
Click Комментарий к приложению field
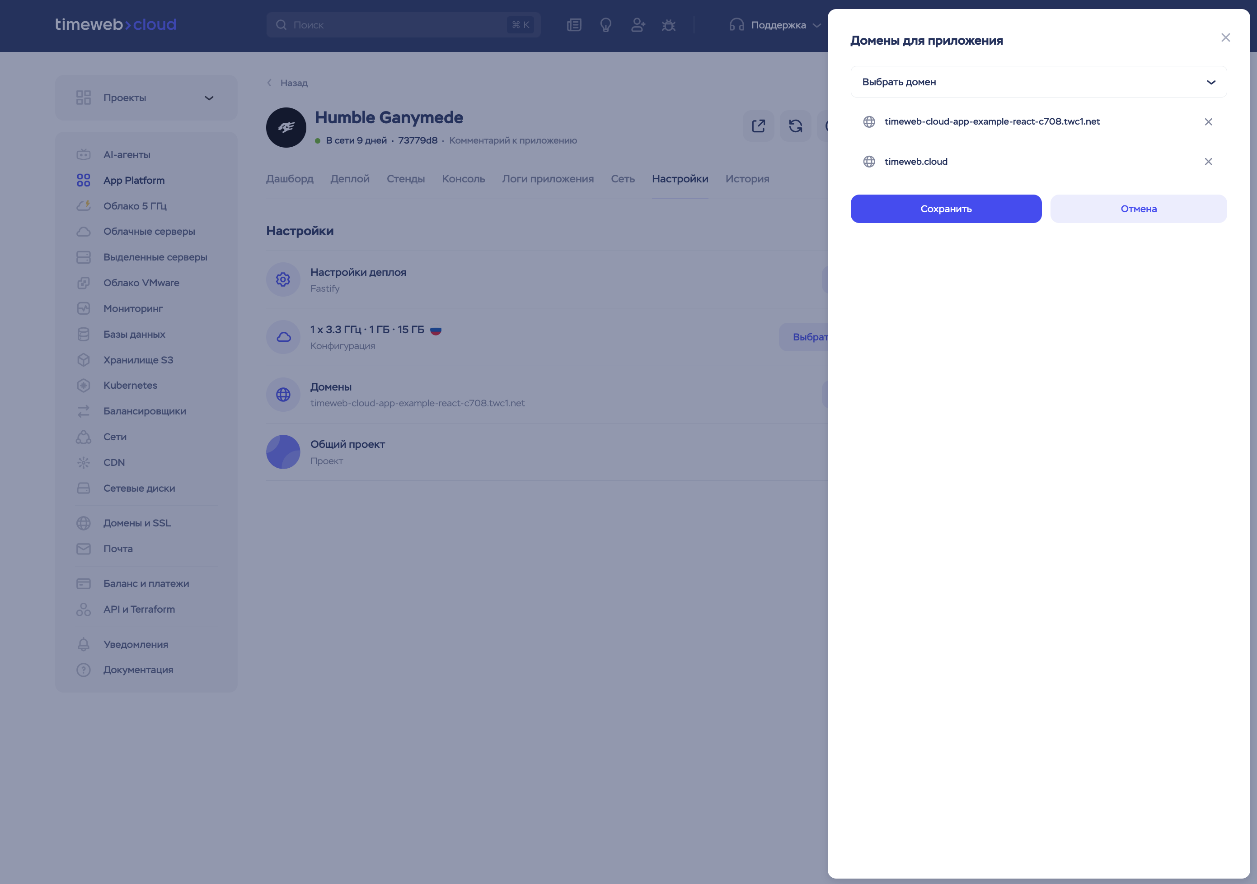click(513, 140)
